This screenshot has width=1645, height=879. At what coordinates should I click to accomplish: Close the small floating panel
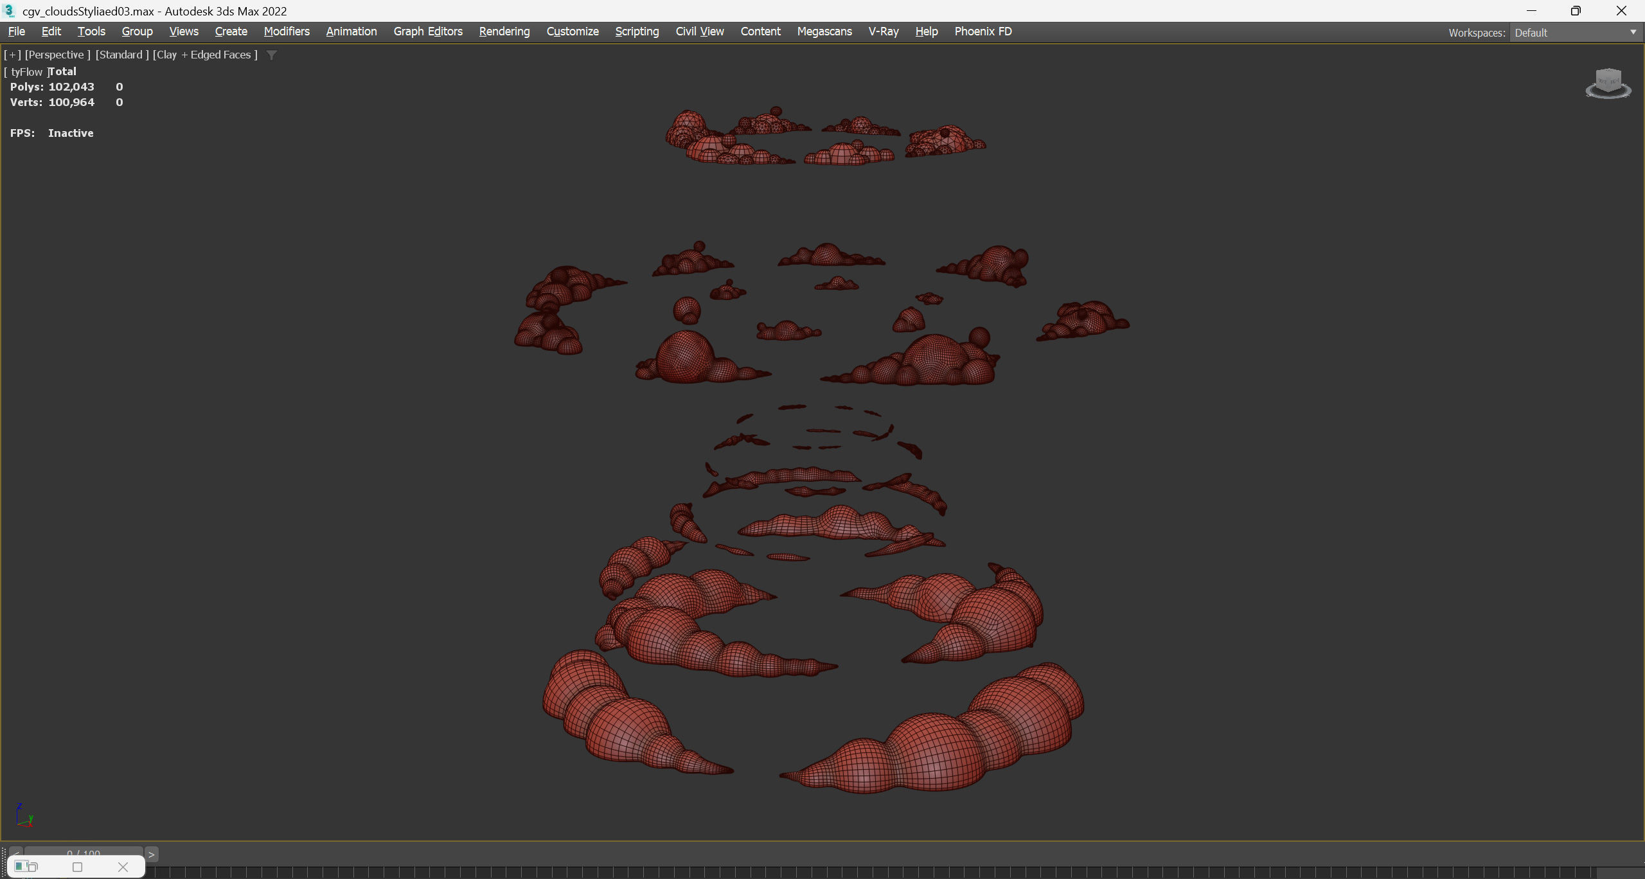click(123, 867)
